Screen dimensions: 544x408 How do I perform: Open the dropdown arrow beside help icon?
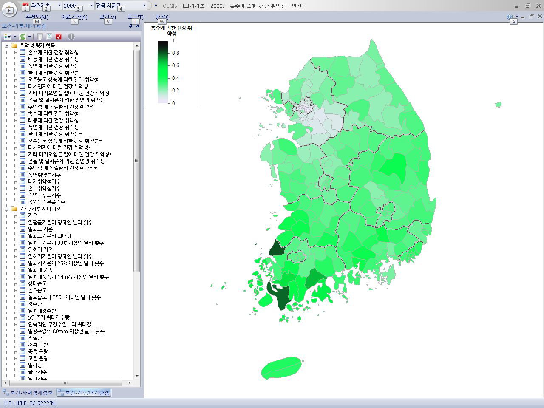(x=517, y=17)
